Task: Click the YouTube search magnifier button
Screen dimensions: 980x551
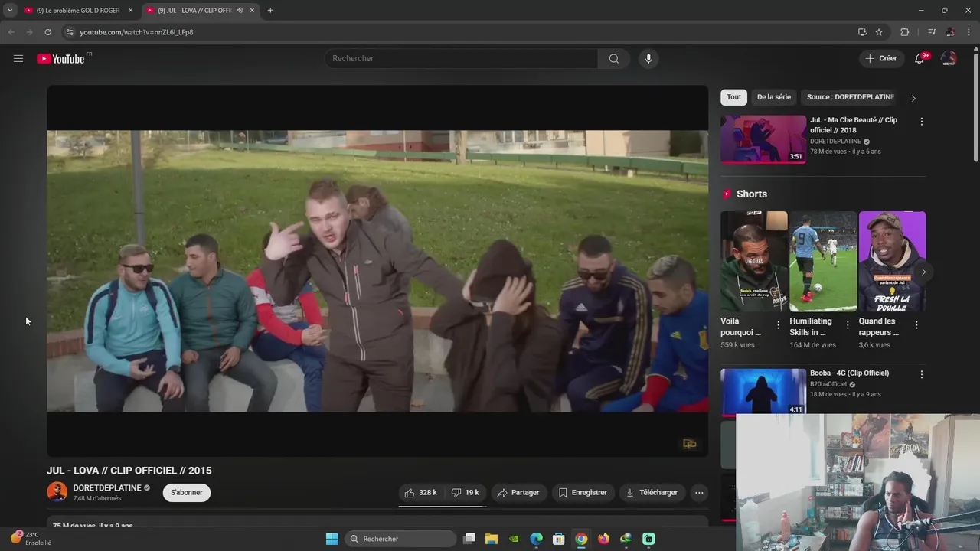Action: [x=613, y=58]
